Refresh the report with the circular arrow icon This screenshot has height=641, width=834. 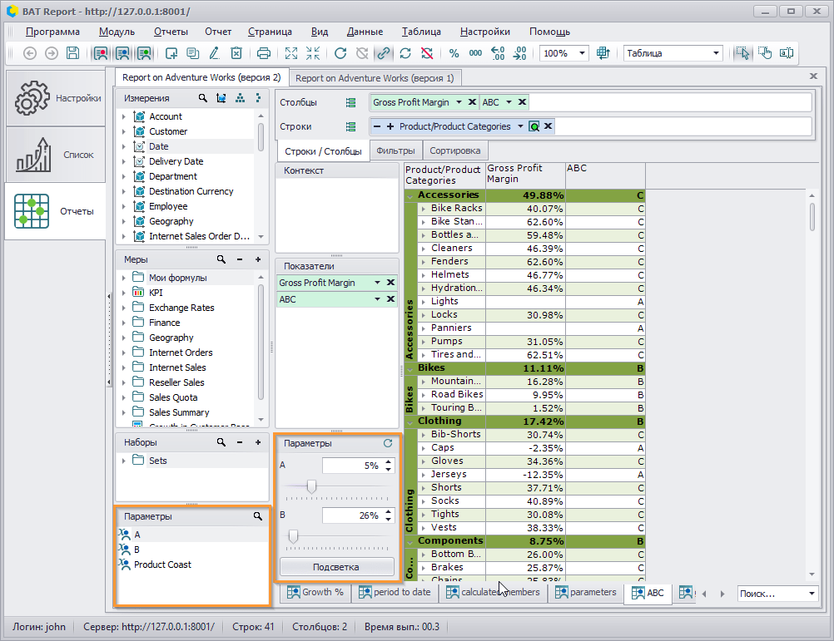click(x=340, y=53)
